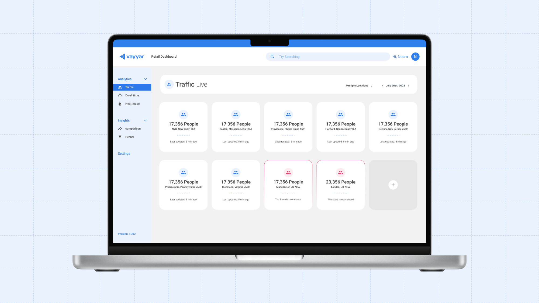Click the NYC, New York card people icon
The image size is (539, 303).
tap(184, 114)
